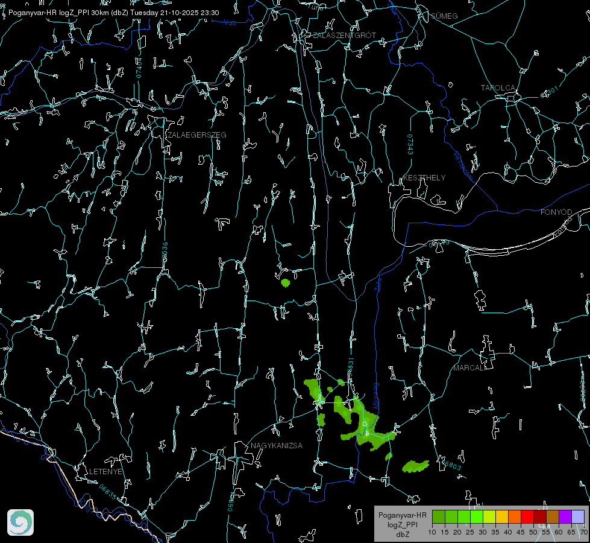Click the 06835 road number label
590x543 pixels.
coord(108,492)
